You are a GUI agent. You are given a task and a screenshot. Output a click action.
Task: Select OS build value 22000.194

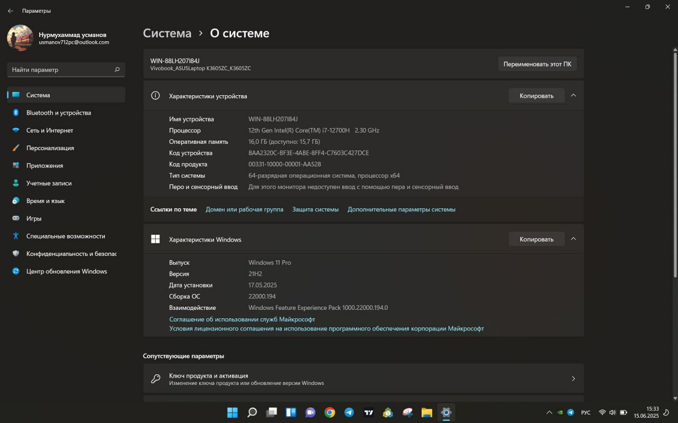click(262, 296)
